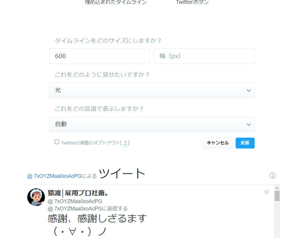Click the chevron on the 光 theme dropdown

coord(249,90)
